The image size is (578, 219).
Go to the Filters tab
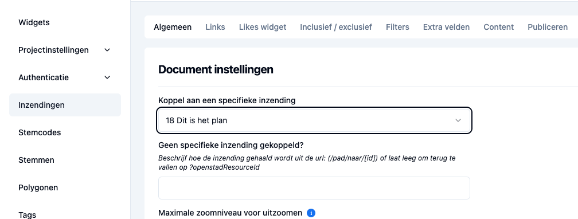click(x=397, y=27)
